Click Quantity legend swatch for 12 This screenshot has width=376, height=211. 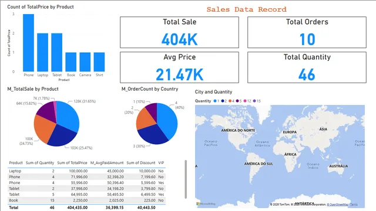[245, 101]
